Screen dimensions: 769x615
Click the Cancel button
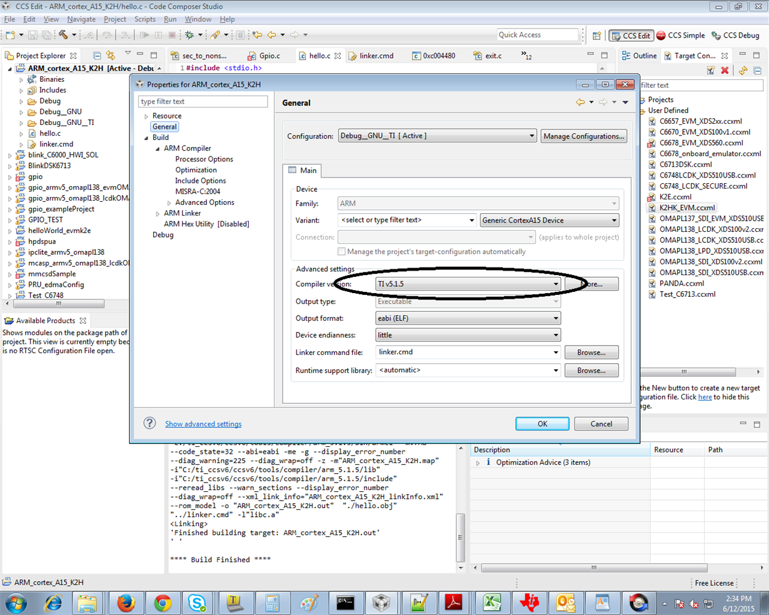click(601, 424)
